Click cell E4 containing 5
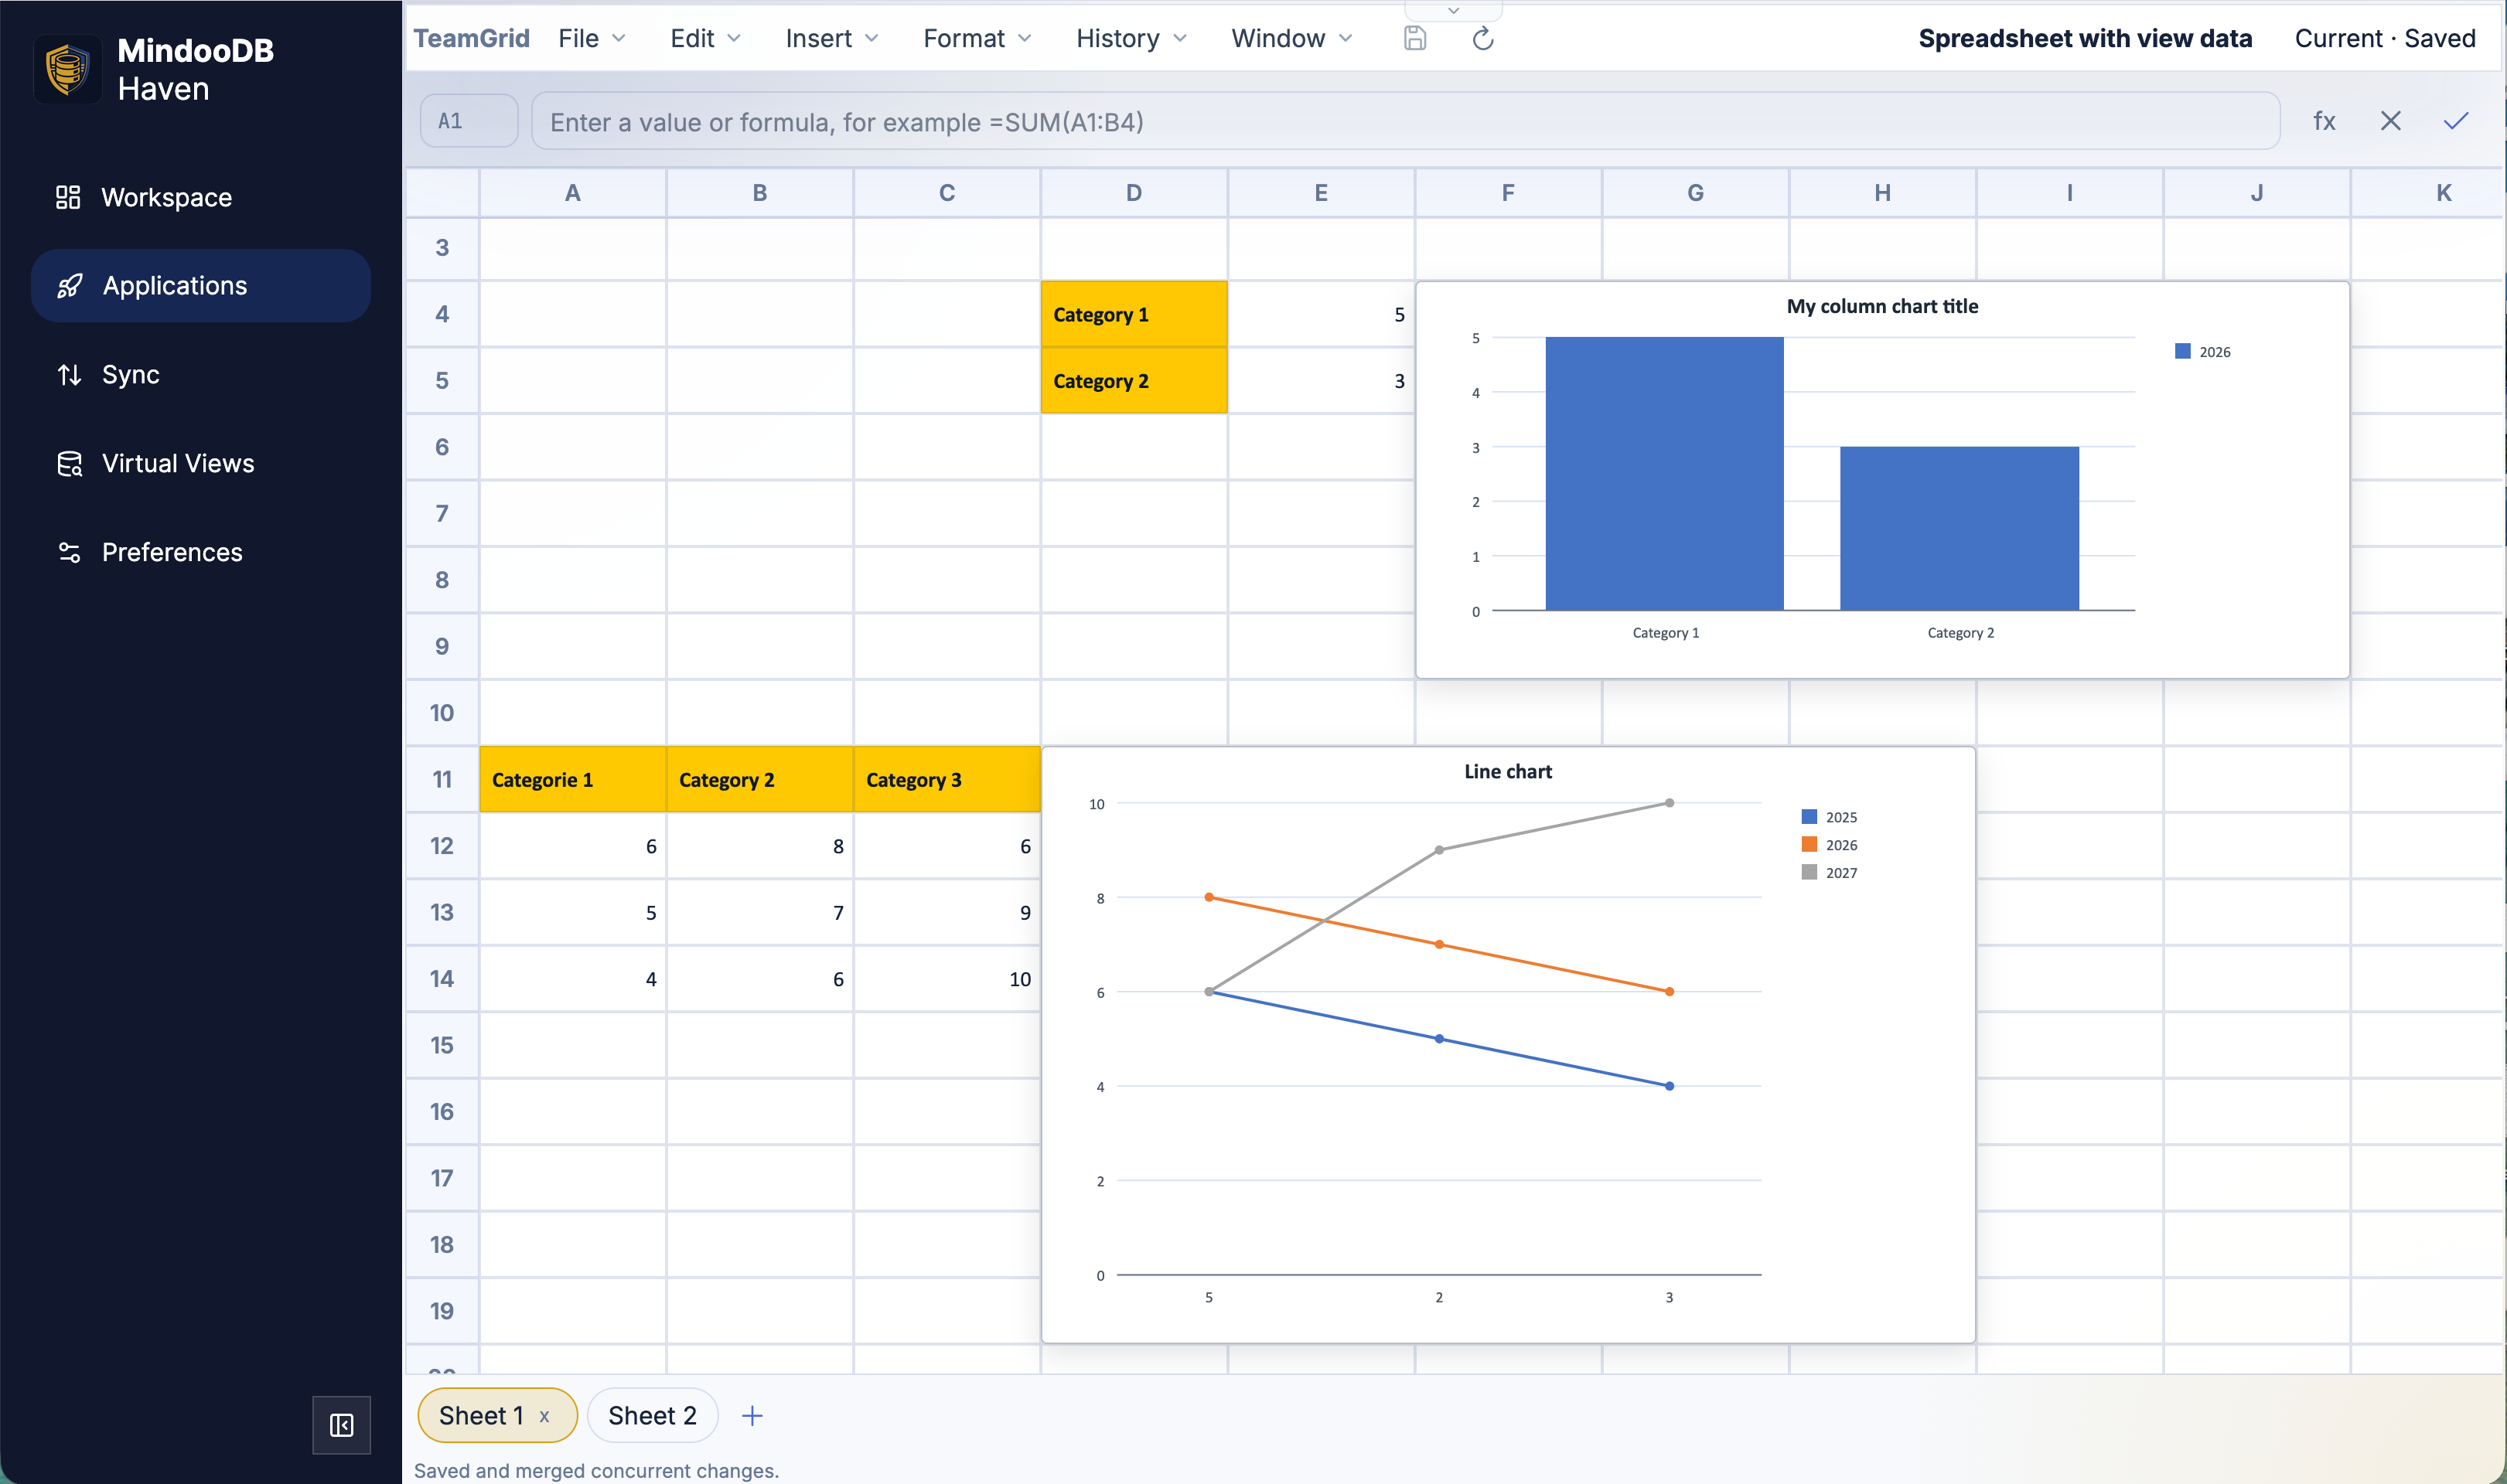The width and height of the screenshot is (2507, 1484). (1321, 314)
